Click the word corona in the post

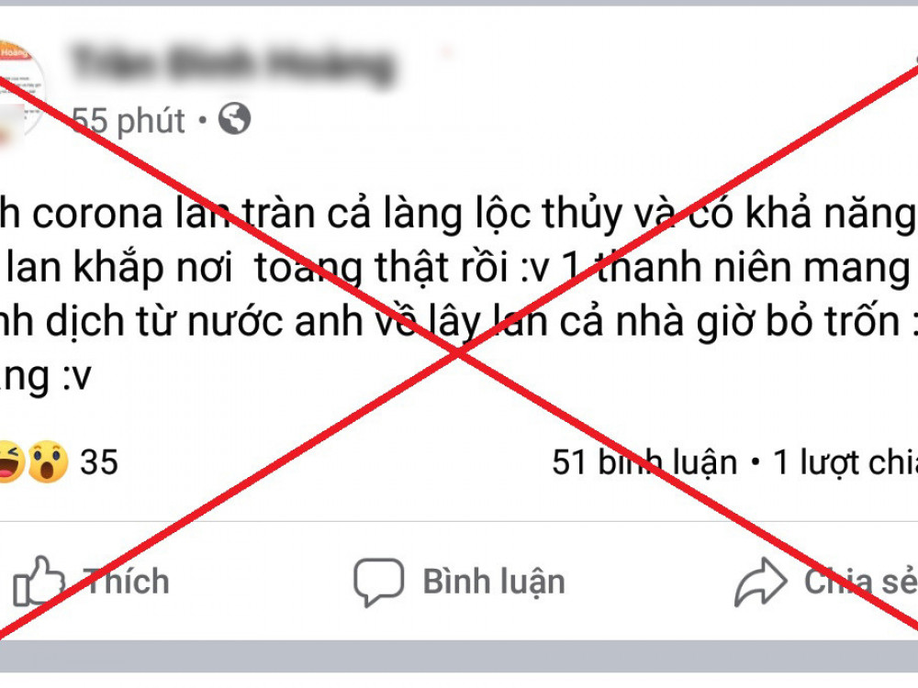pos(97,214)
